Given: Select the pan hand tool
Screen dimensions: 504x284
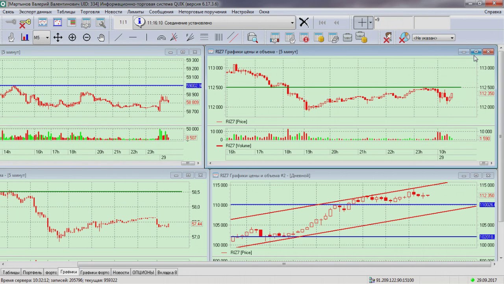Looking at the screenshot, I should 101,37.
